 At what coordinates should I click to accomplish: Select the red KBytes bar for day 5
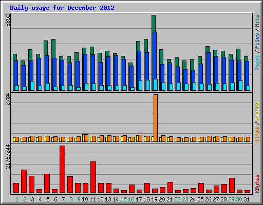(47, 183)
